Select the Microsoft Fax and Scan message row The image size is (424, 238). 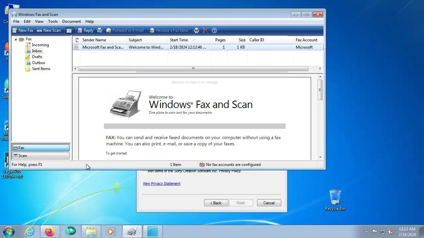[198, 47]
